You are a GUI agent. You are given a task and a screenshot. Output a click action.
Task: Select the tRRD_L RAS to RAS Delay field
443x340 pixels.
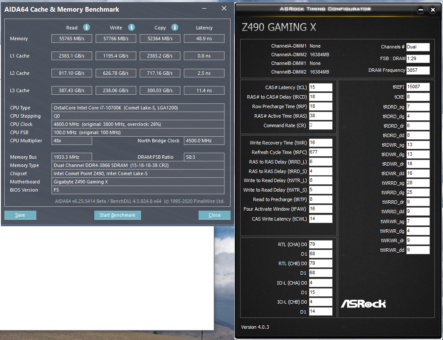[x=321, y=162]
